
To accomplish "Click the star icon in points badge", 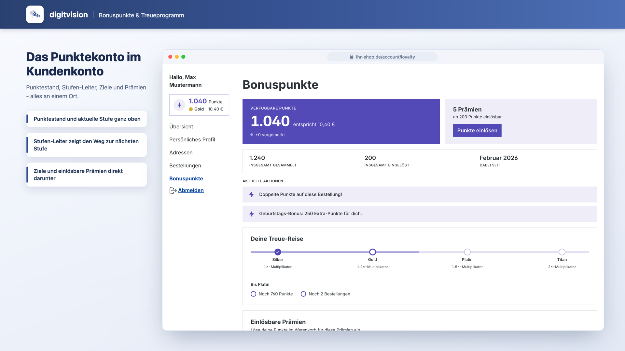I will (179, 105).
